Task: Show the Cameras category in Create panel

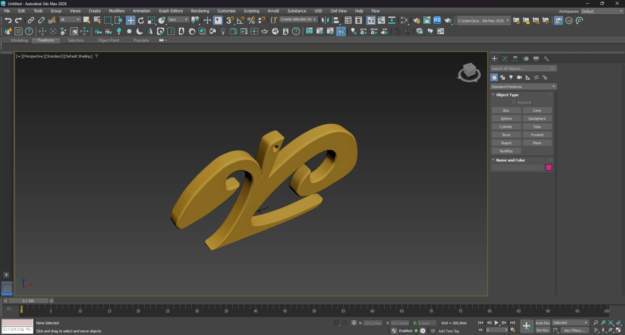Action: click(520, 77)
